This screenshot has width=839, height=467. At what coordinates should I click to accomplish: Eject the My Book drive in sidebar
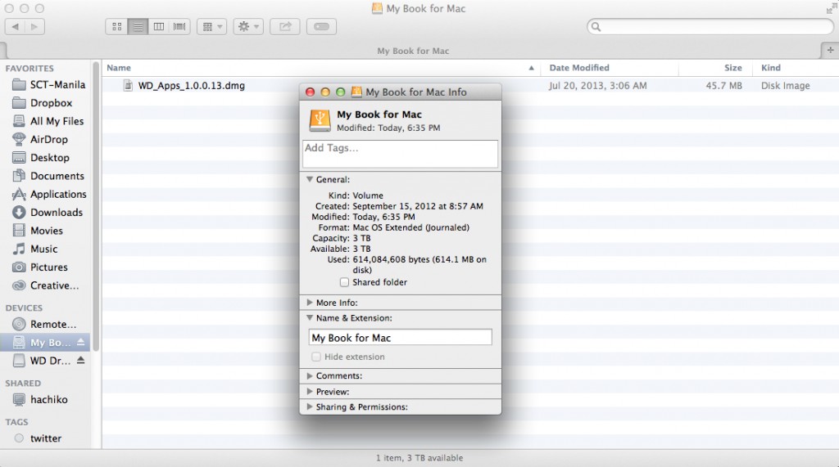point(81,343)
